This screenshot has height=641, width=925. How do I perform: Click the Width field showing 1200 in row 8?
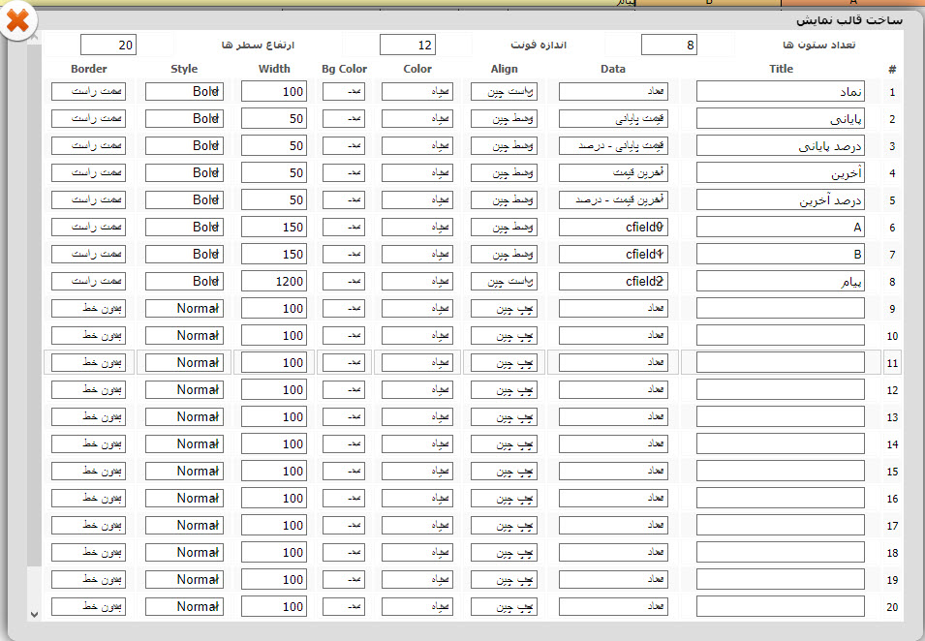(x=273, y=282)
